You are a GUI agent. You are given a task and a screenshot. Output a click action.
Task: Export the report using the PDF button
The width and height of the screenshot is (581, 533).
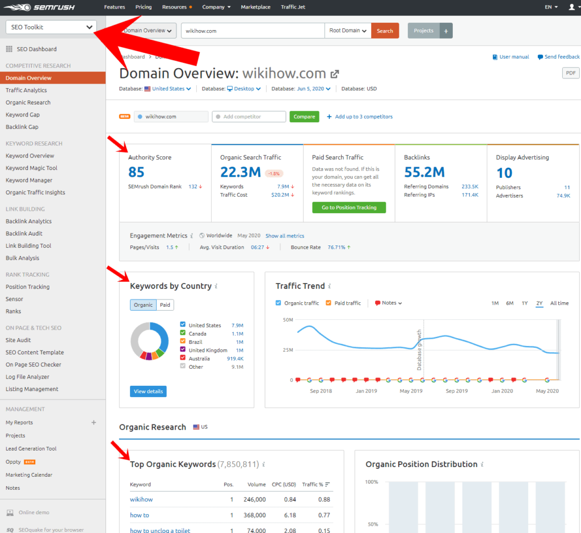tap(571, 73)
